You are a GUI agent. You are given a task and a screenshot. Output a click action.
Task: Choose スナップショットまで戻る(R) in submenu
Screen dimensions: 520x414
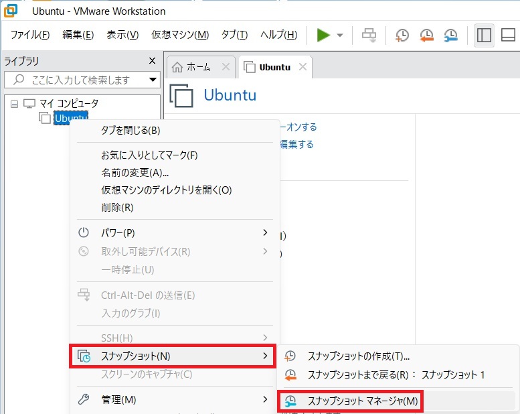398,375
